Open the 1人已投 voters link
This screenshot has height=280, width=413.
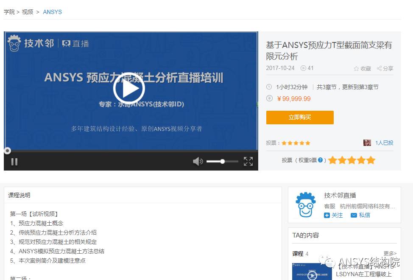pos(384,143)
